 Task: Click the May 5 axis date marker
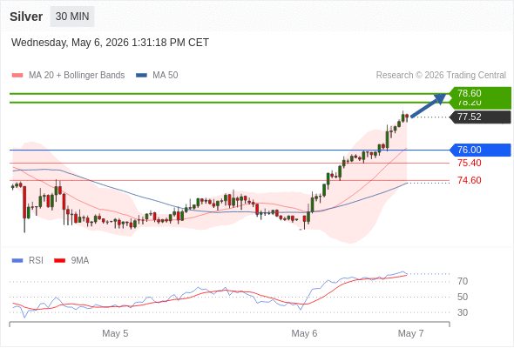coord(115,333)
